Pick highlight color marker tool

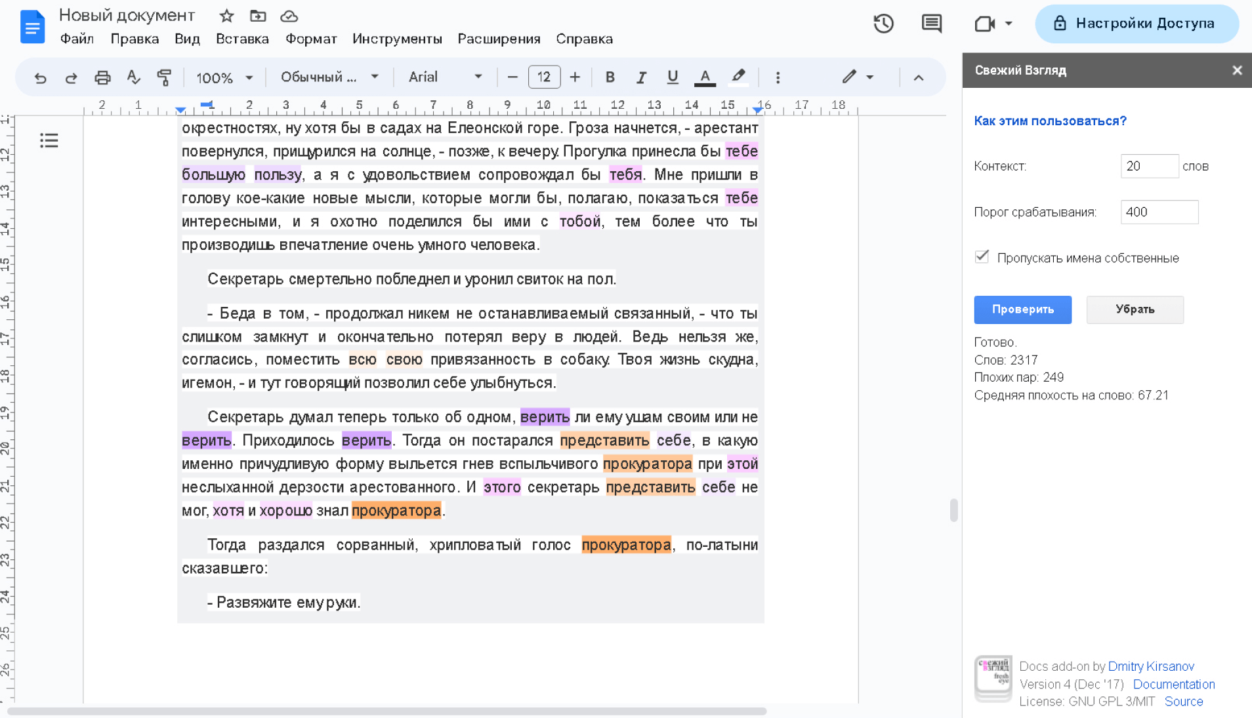(x=738, y=77)
